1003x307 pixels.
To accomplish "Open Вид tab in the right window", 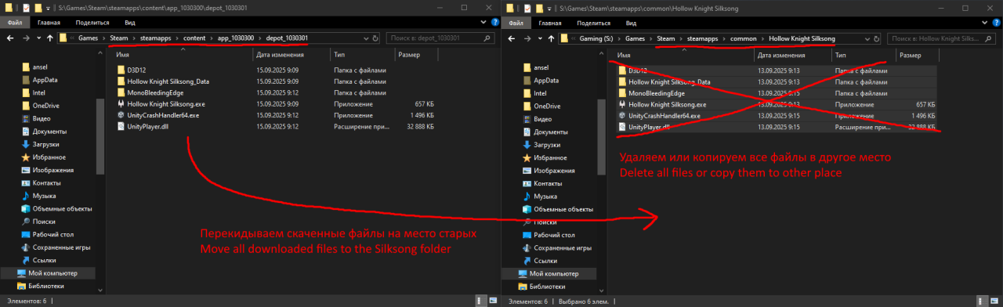I will pyautogui.click(x=631, y=23).
